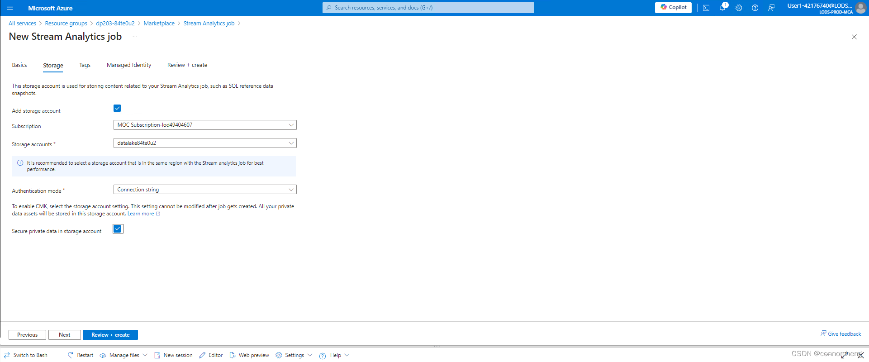Open the Learn more link

coord(144,214)
